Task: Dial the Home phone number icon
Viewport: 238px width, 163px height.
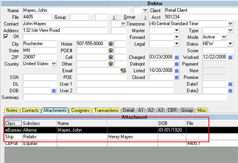Action: (111, 44)
